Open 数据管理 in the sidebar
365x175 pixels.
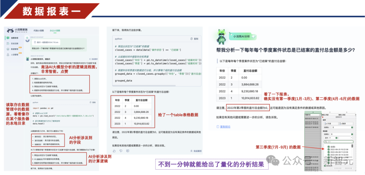(x=14, y=49)
